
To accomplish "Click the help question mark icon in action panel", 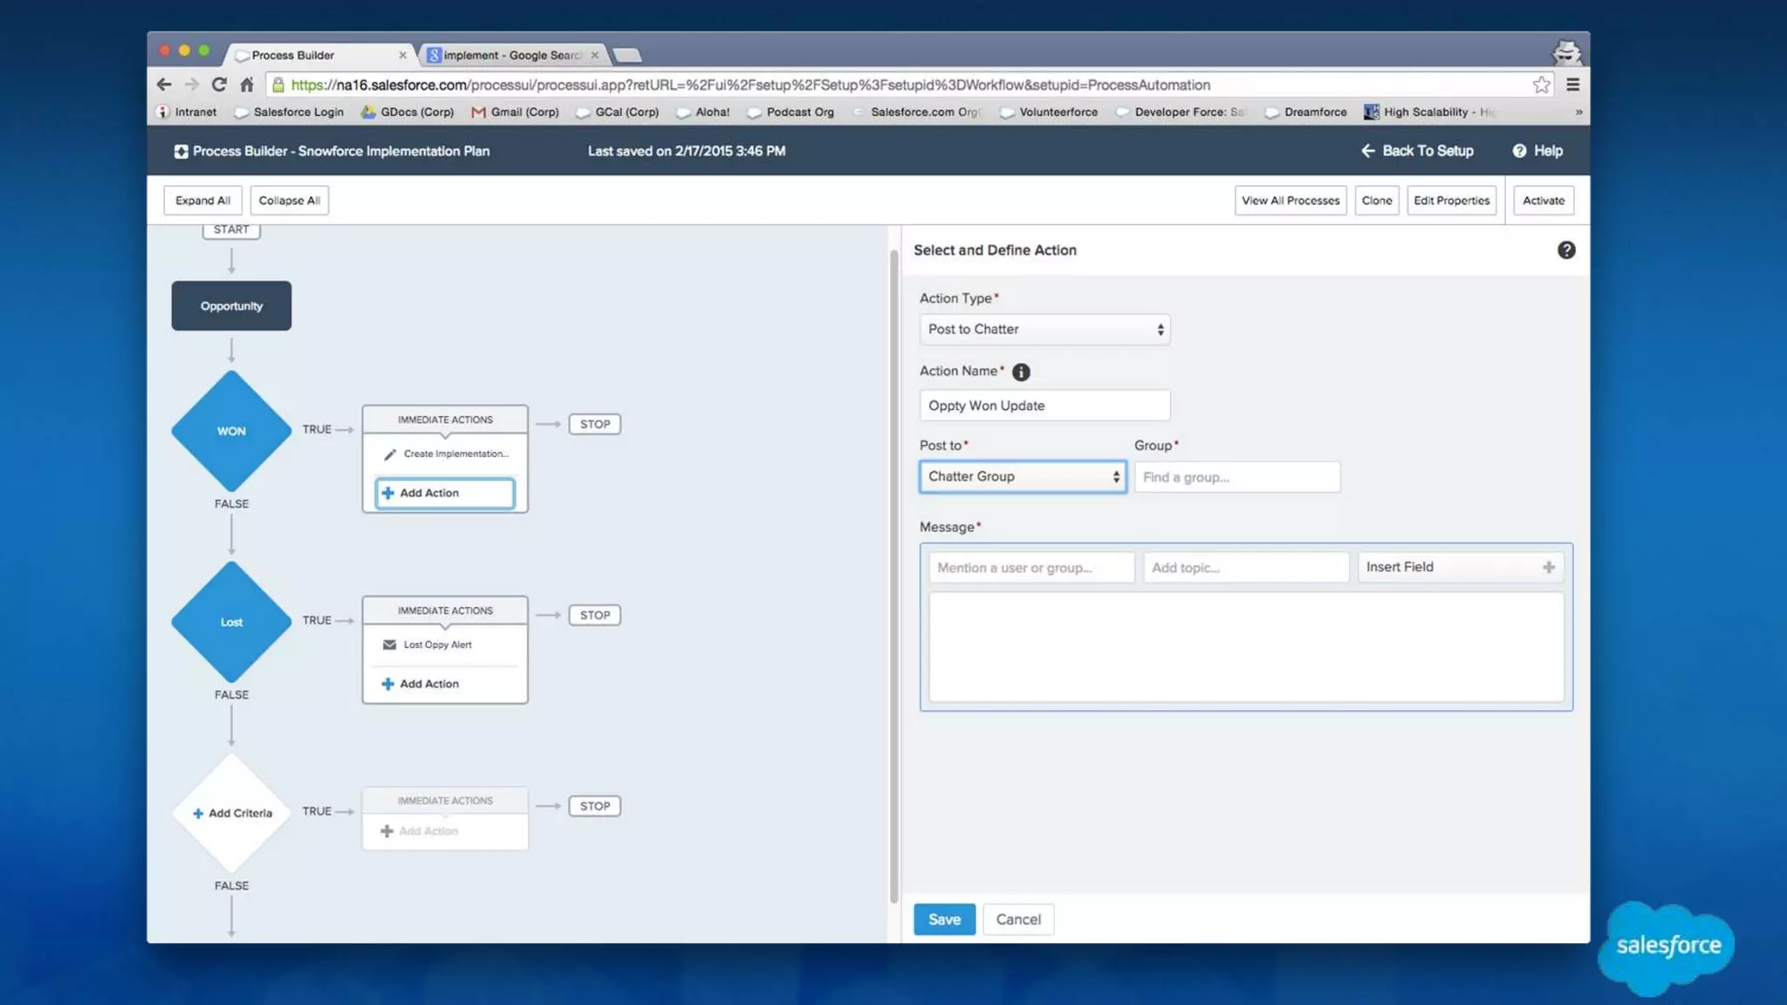I will pyautogui.click(x=1566, y=250).
